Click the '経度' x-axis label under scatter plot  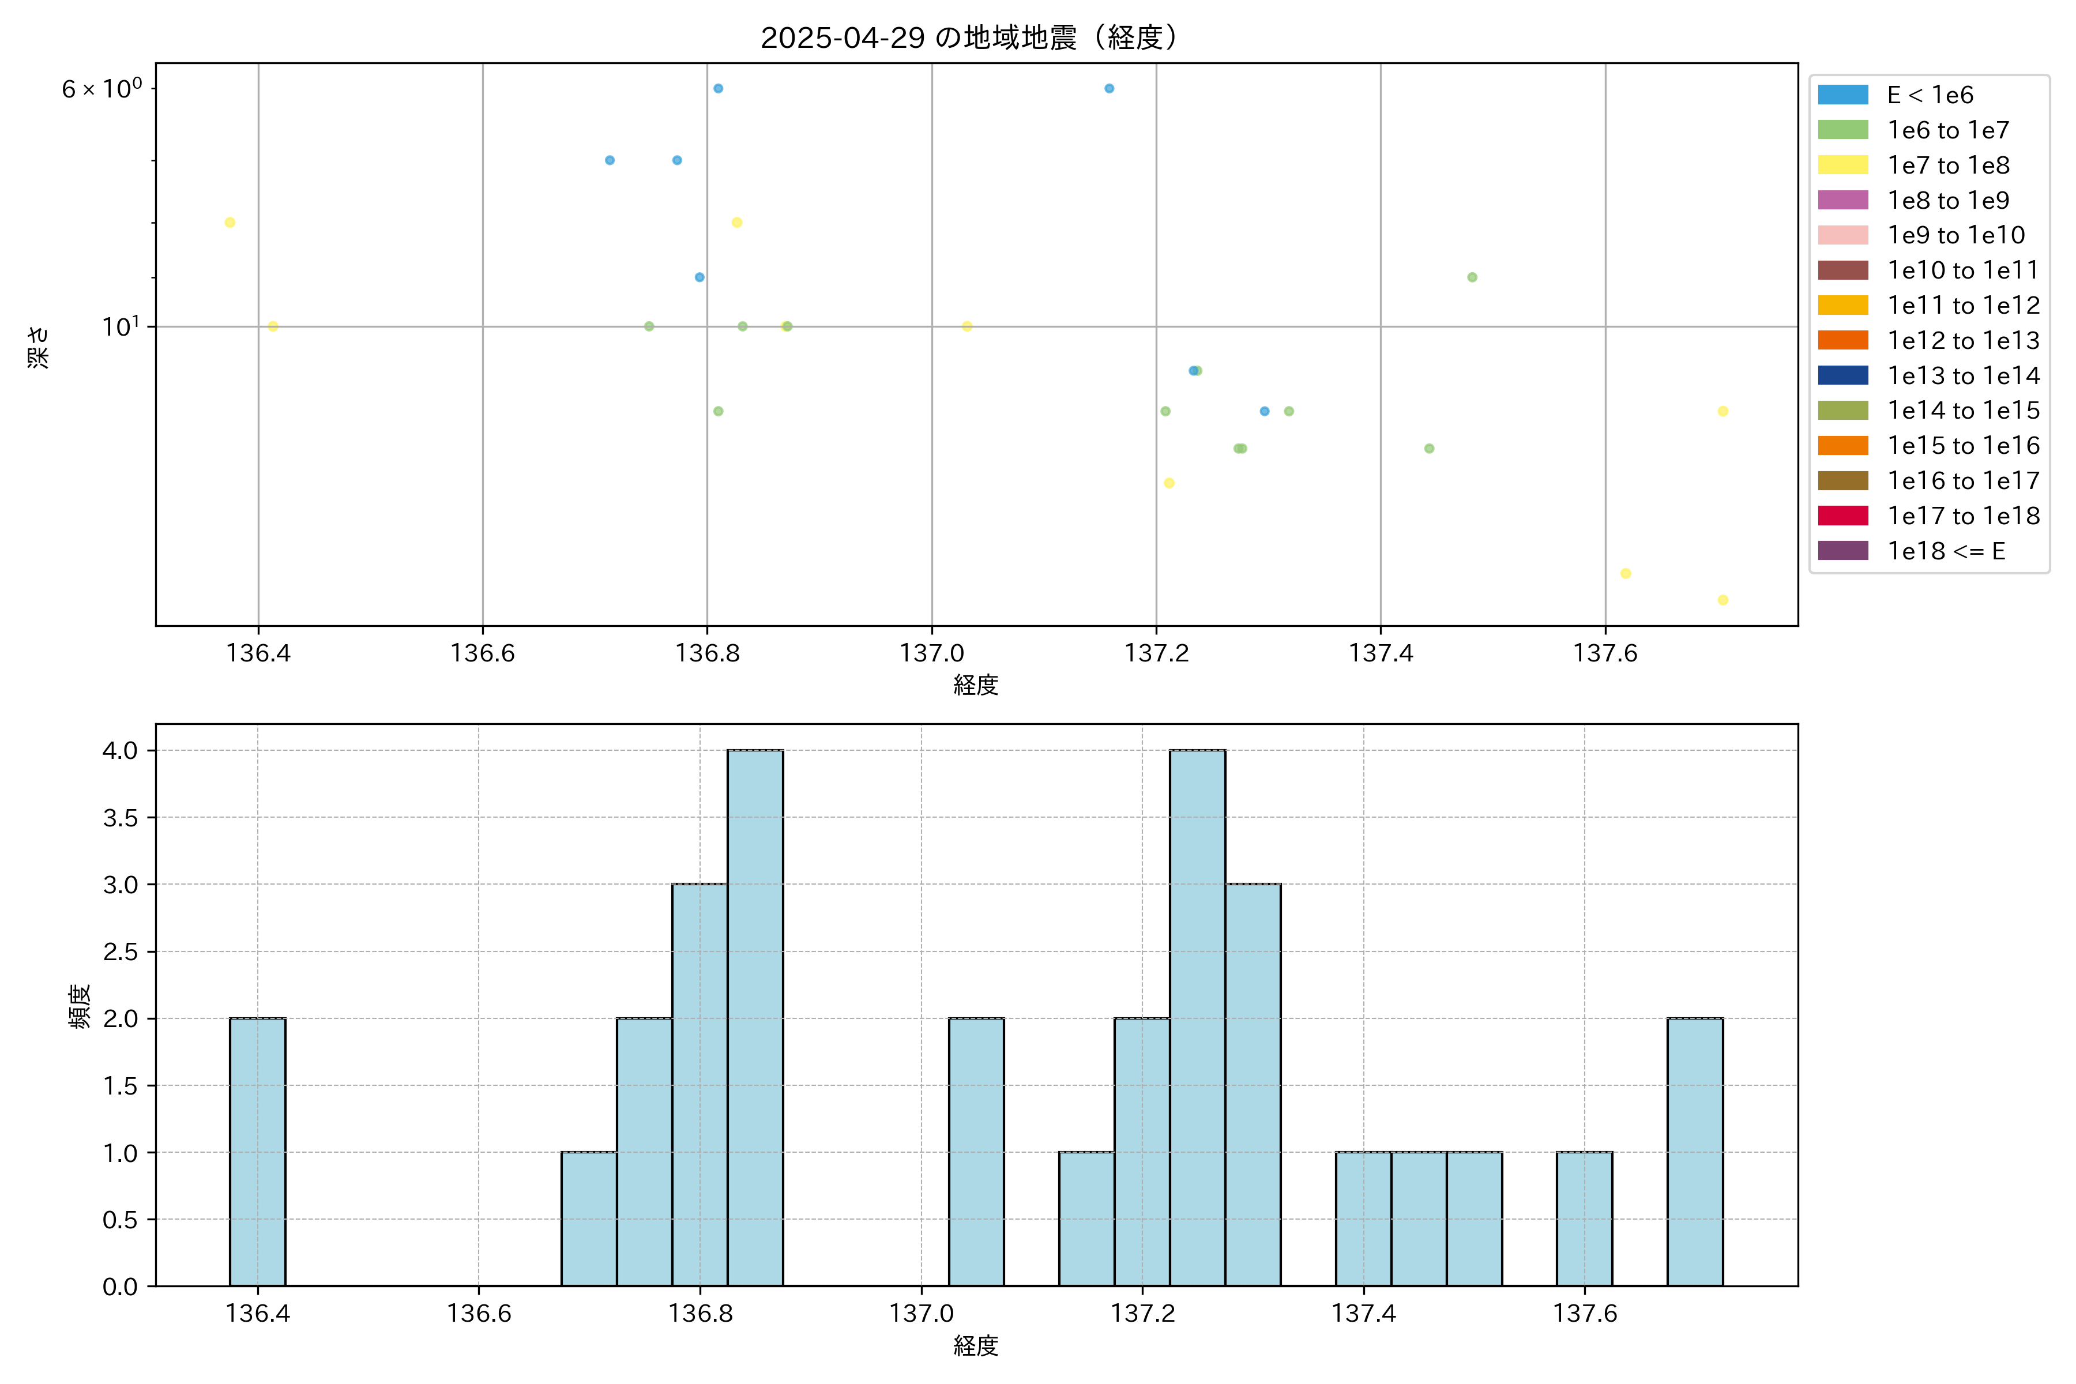point(975,685)
